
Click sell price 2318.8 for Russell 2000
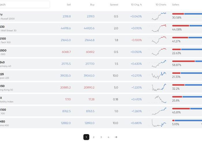[66, 16]
